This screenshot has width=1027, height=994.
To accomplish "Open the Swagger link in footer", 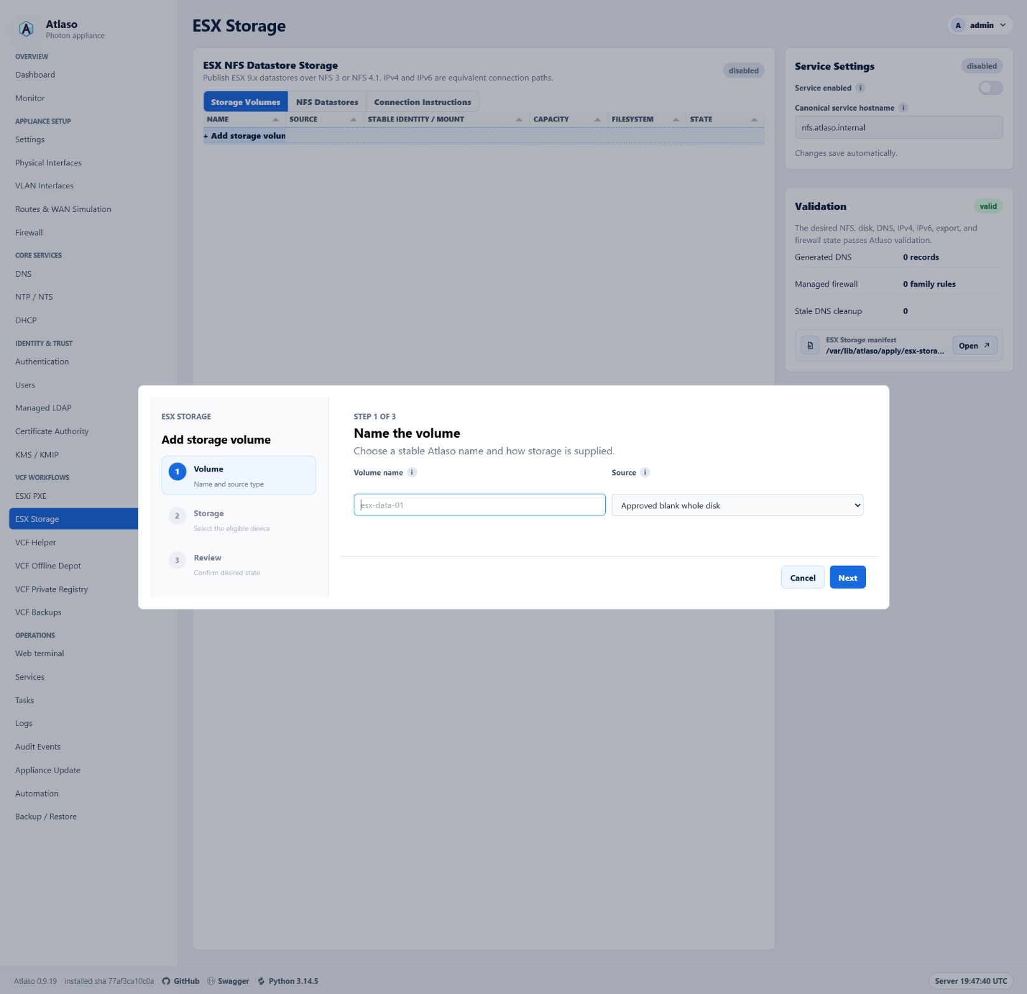I will pyautogui.click(x=228, y=981).
